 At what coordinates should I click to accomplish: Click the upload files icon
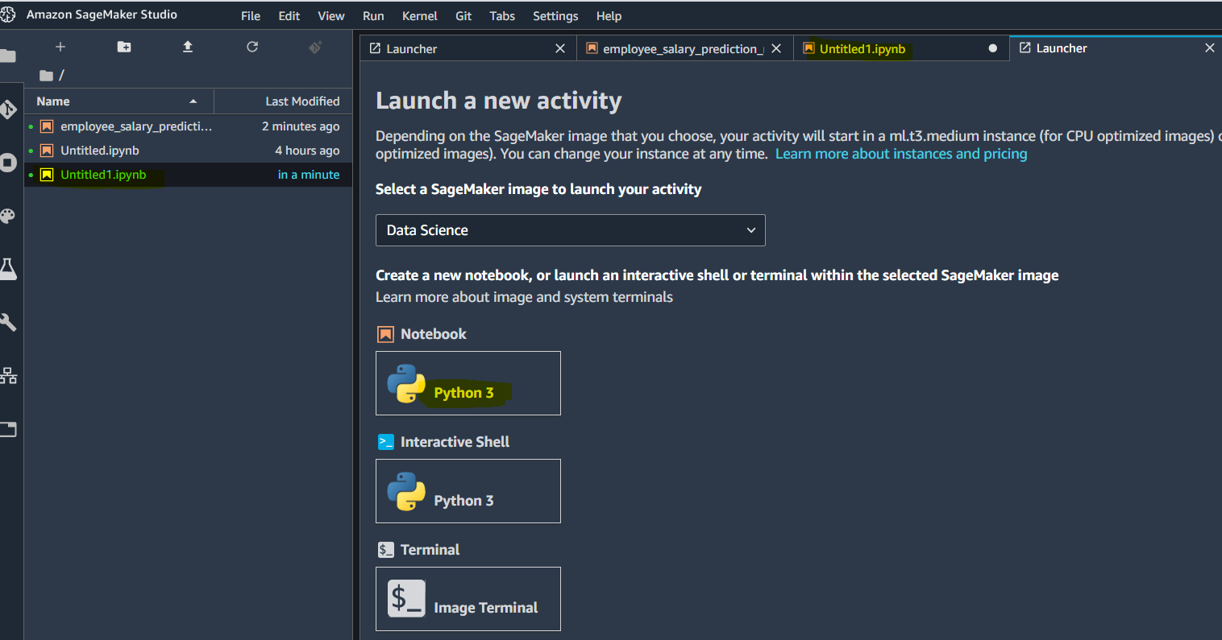(x=188, y=47)
